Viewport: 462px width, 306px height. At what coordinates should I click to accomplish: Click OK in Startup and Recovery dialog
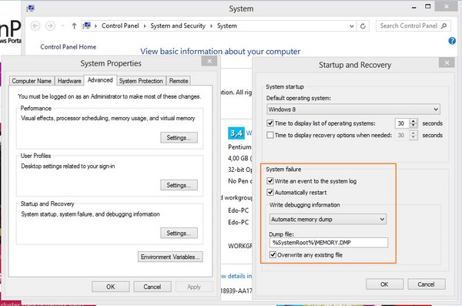[384, 284]
